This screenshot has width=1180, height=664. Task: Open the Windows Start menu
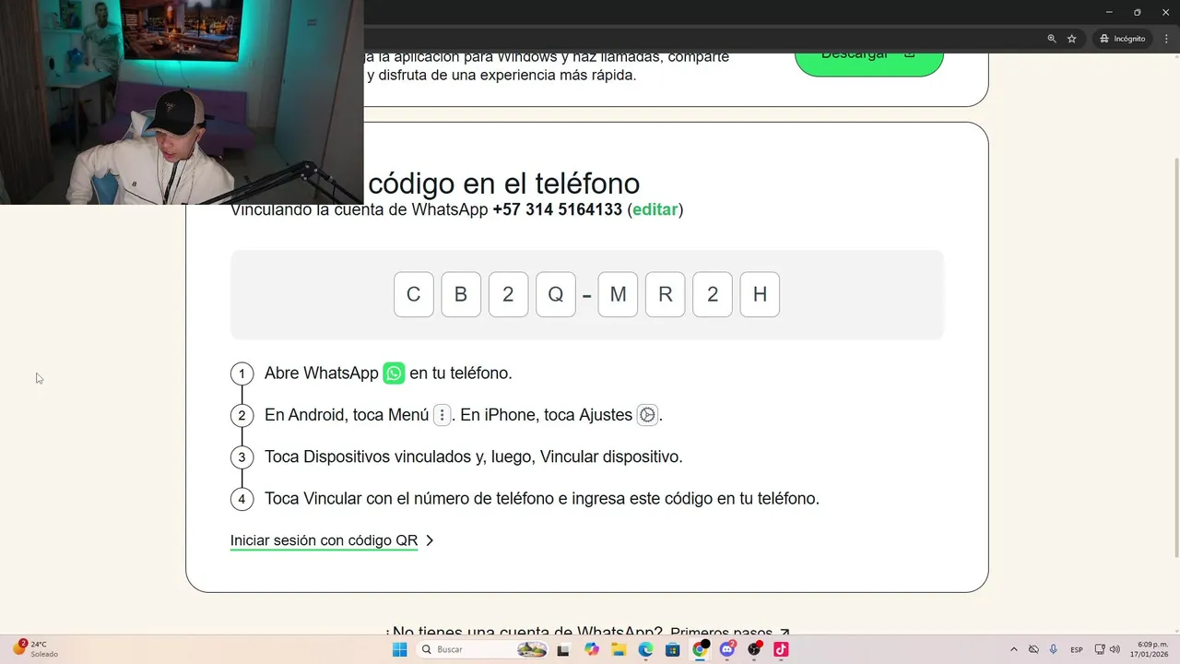pyautogui.click(x=399, y=649)
